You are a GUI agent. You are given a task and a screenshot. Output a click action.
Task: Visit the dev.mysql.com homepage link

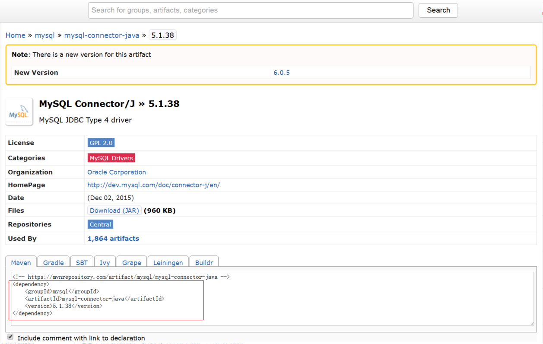(x=154, y=185)
